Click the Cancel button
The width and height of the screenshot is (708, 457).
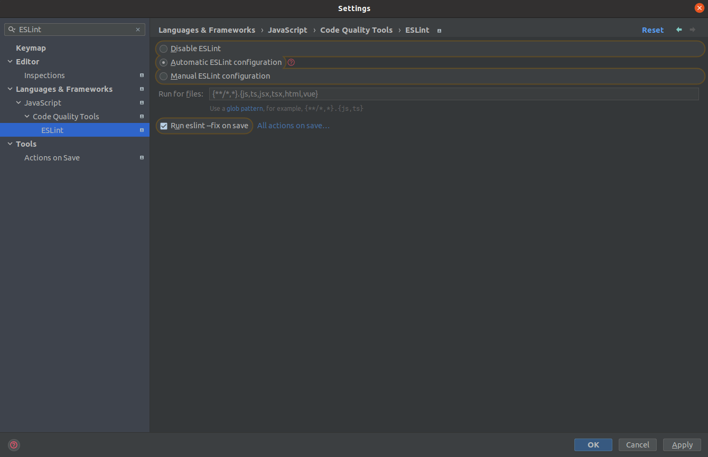coord(638,445)
